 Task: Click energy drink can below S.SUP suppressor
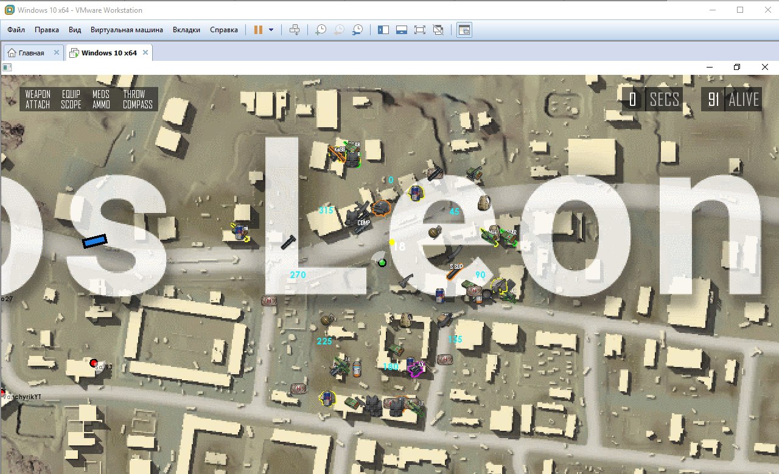pyautogui.click(x=440, y=295)
